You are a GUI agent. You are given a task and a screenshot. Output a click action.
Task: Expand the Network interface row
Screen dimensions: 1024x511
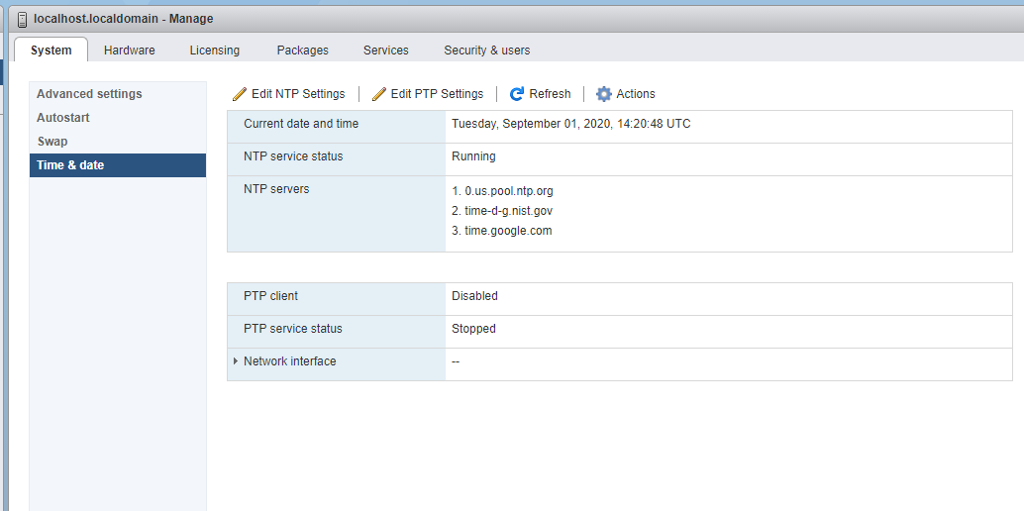tap(236, 361)
